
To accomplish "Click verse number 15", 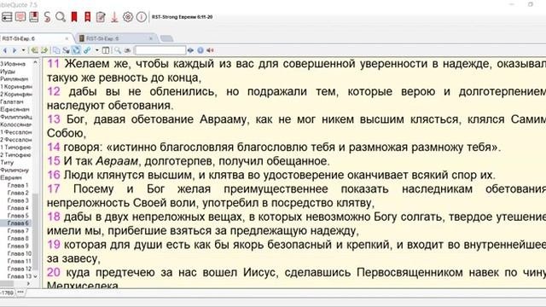I will point(54,161).
